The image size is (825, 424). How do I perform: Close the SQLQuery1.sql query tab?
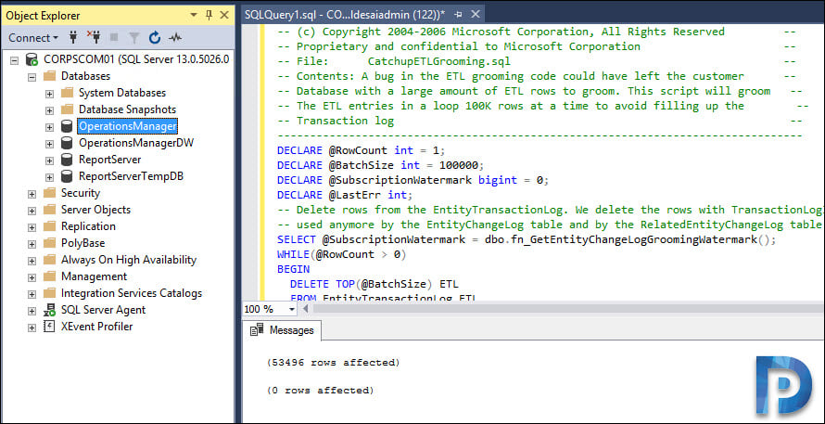click(x=474, y=15)
